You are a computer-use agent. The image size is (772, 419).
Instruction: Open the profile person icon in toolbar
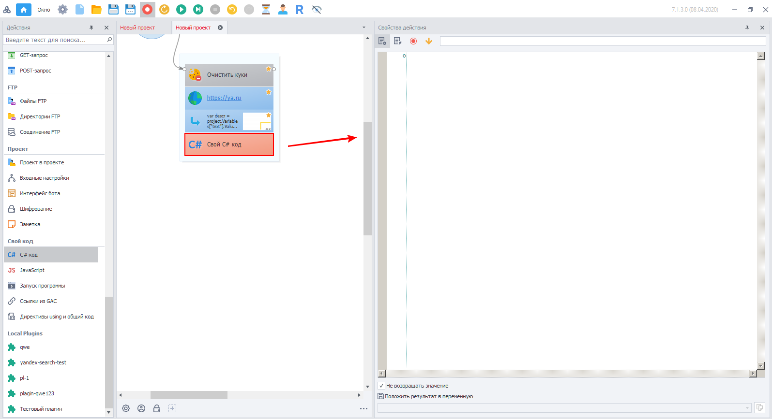pos(283,9)
